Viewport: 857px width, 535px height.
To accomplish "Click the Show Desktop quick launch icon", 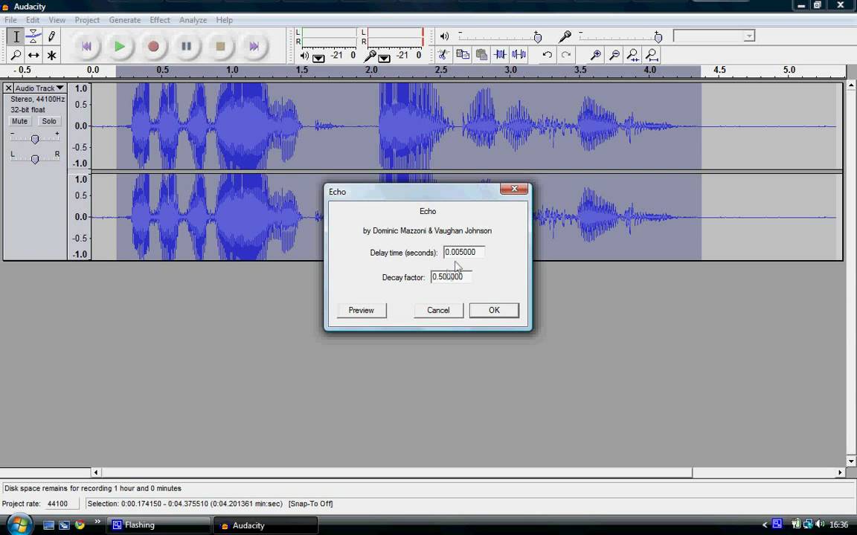I will 48,525.
